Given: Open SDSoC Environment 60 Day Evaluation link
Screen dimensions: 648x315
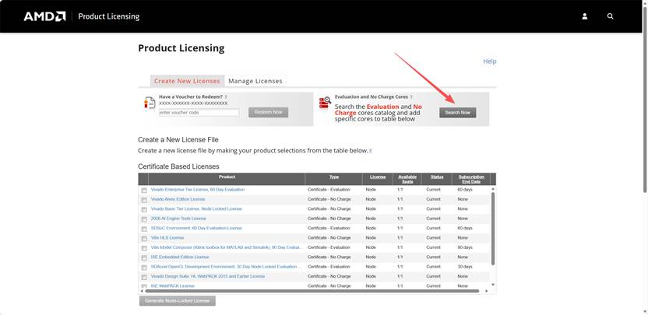Looking at the screenshot, I should (196, 228).
